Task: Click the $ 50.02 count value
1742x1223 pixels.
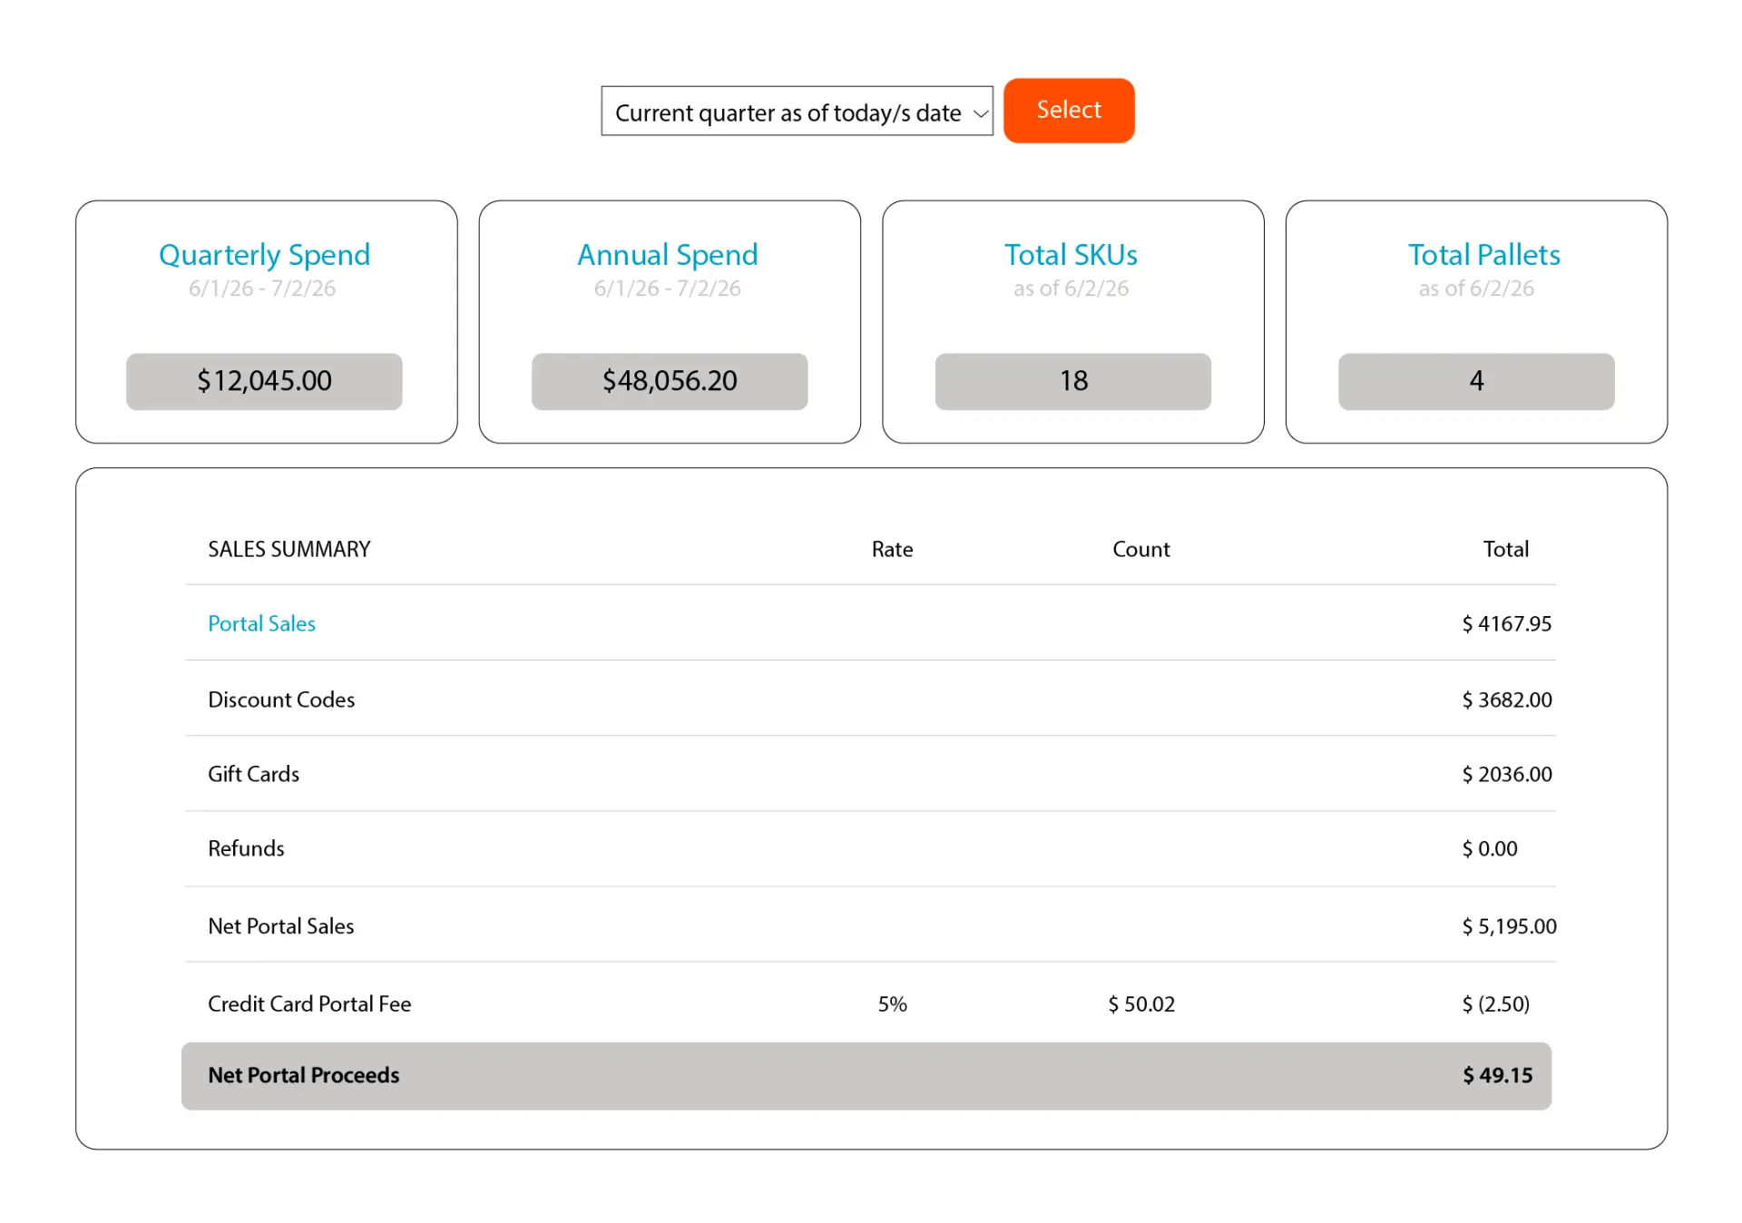Action: 1140,1004
